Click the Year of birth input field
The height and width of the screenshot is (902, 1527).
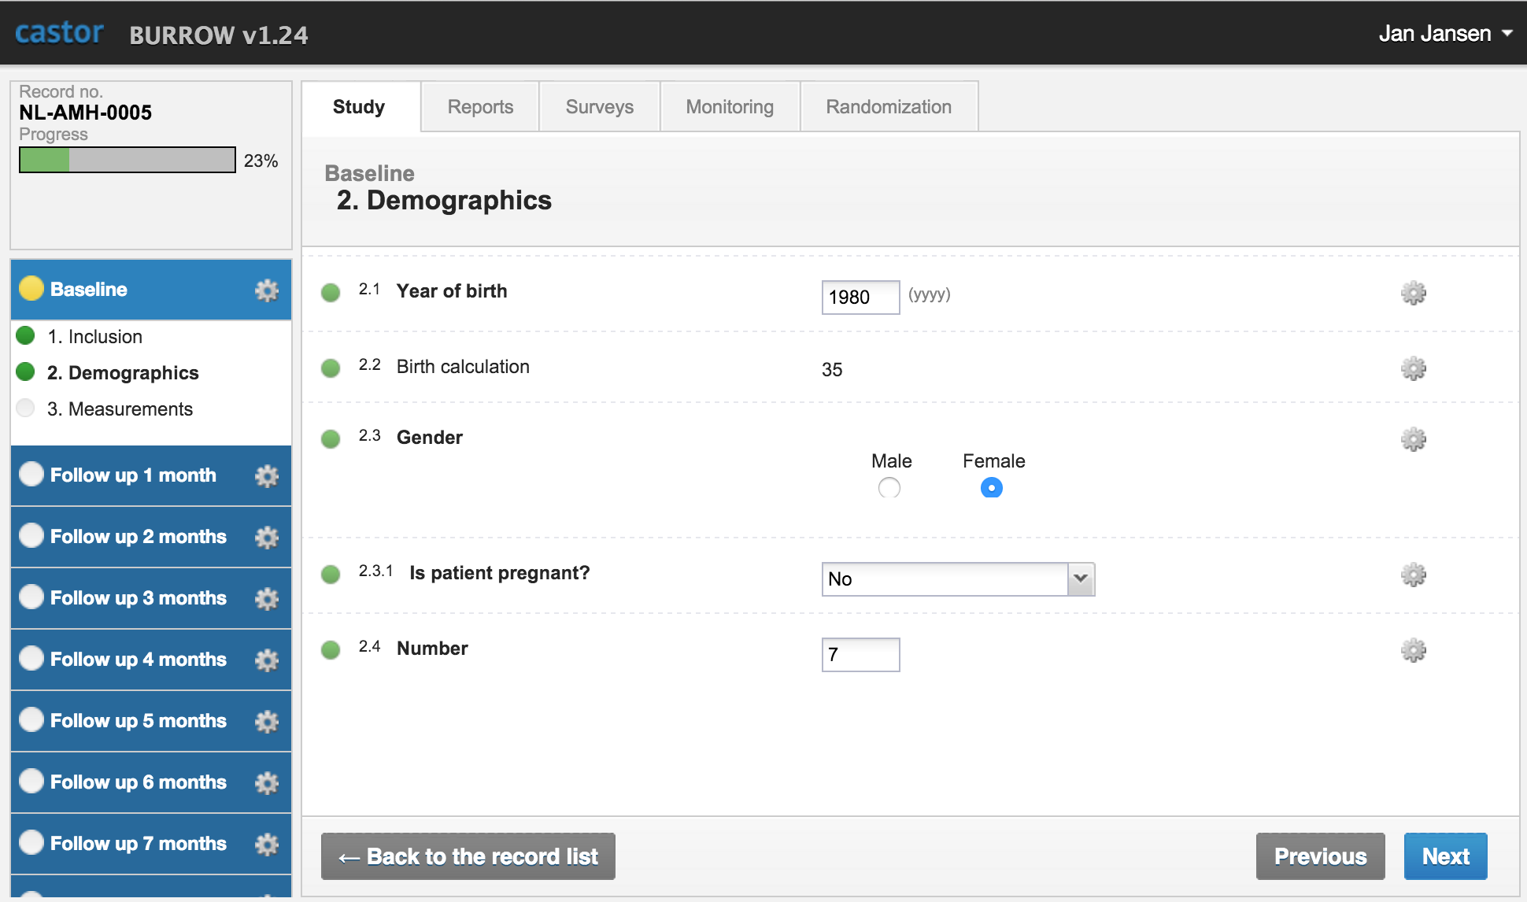[x=860, y=298]
